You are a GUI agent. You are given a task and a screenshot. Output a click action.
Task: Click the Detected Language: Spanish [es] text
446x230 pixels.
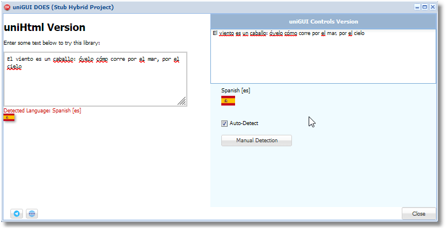pyautogui.click(x=43, y=111)
